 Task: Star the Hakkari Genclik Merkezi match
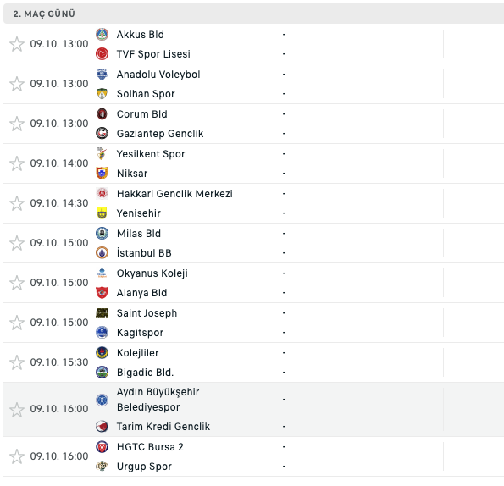tap(17, 203)
